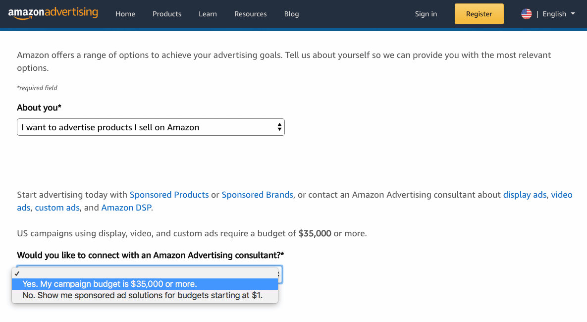The image size is (587, 322).
Task: Expand the English language dropdown arrow
Action: 573,14
